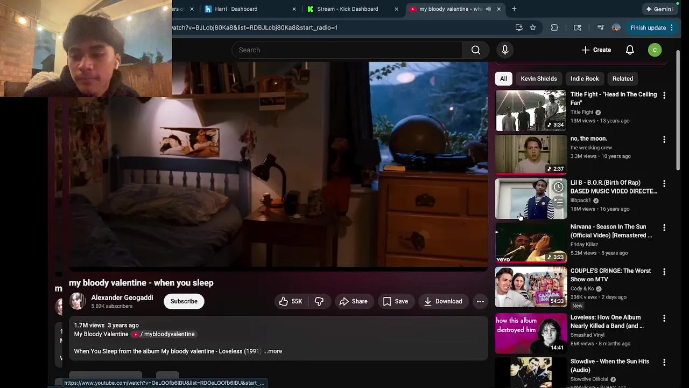Mute the my bloody valentine tab audio icon

(x=488, y=9)
